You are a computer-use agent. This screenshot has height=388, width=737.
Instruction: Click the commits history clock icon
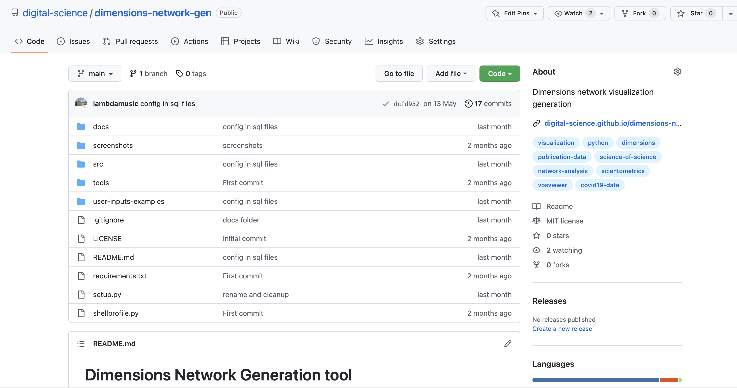click(x=468, y=104)
